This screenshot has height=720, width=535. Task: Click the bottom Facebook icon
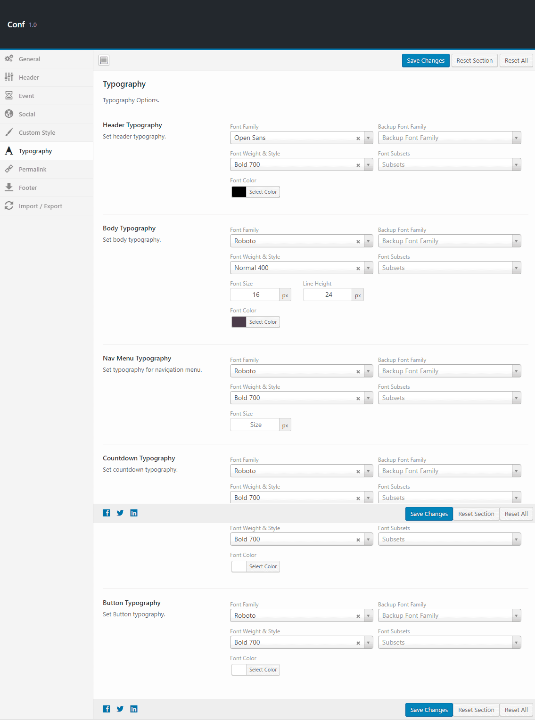pos(107,709)
